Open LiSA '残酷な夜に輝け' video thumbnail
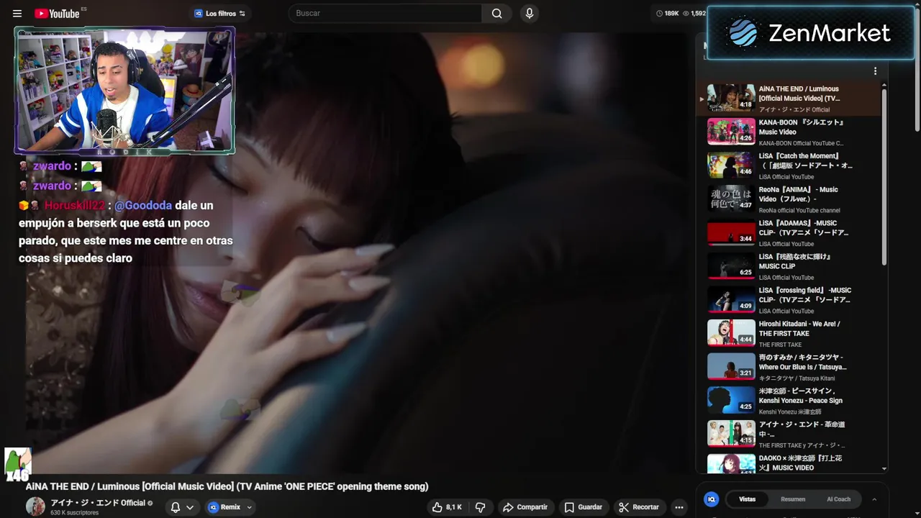The height and width of the screenshot is (518, 921). tap(731, 265)
